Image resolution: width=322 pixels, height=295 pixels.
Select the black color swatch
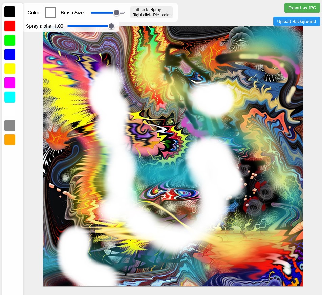[10, 12]
